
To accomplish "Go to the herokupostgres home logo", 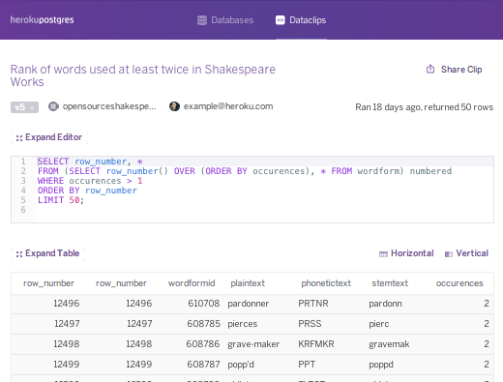I will click(43, 20).
